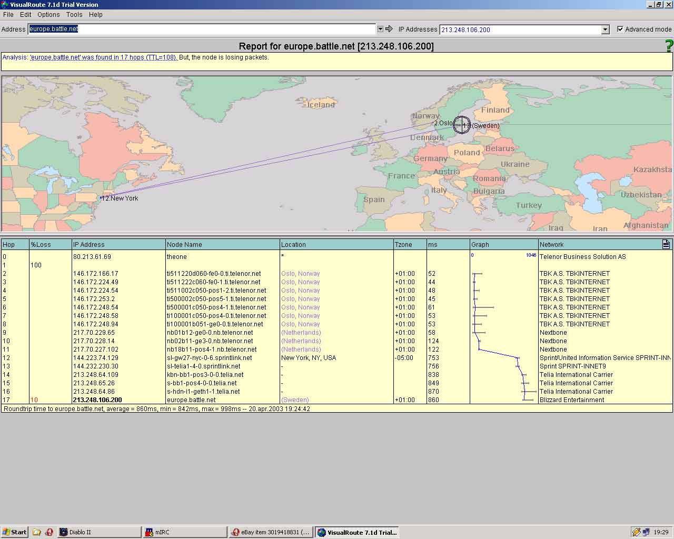Open the Edit menu
Viewport: 674px width, 539px height.
pyautogui.click(x=26, y=15)
